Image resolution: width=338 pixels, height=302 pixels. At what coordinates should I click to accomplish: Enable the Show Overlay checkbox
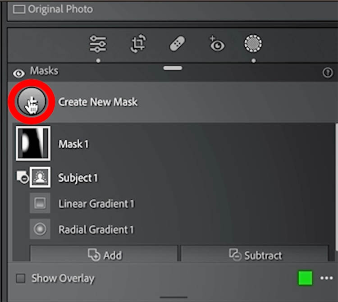point(21,278)
